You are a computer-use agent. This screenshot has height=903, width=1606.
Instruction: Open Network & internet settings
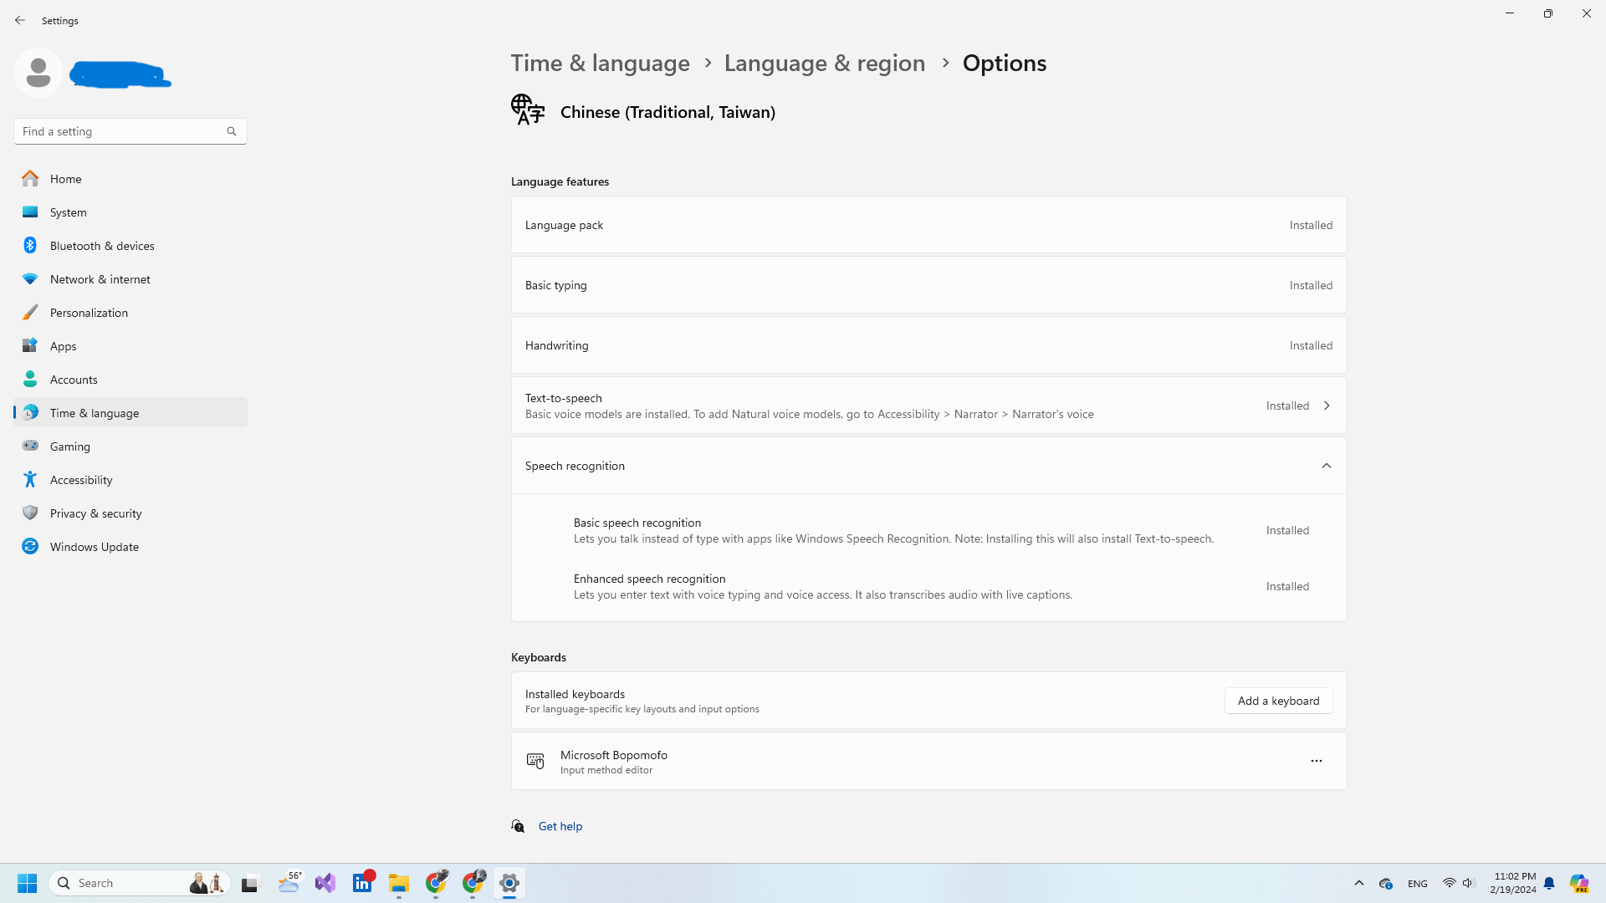(100, 279)
